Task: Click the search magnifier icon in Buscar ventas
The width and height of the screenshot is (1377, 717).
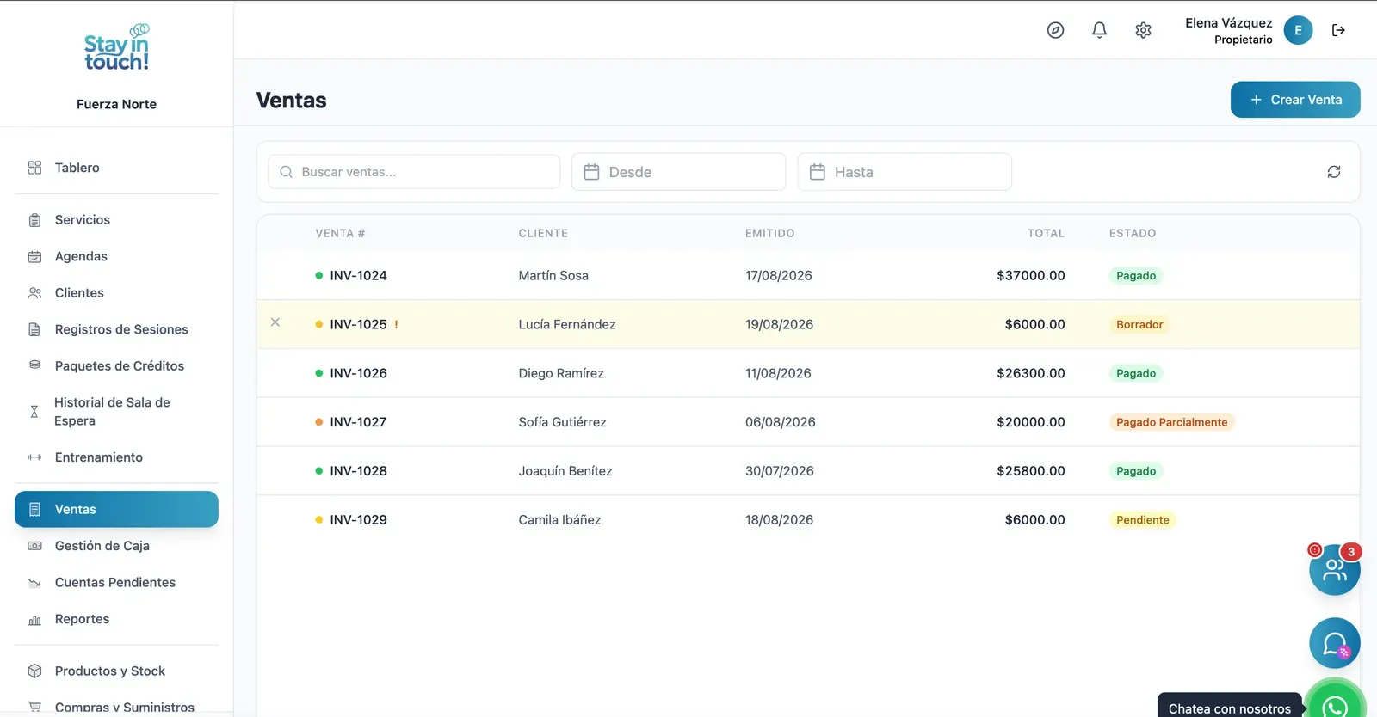Action: pos(287,172)
